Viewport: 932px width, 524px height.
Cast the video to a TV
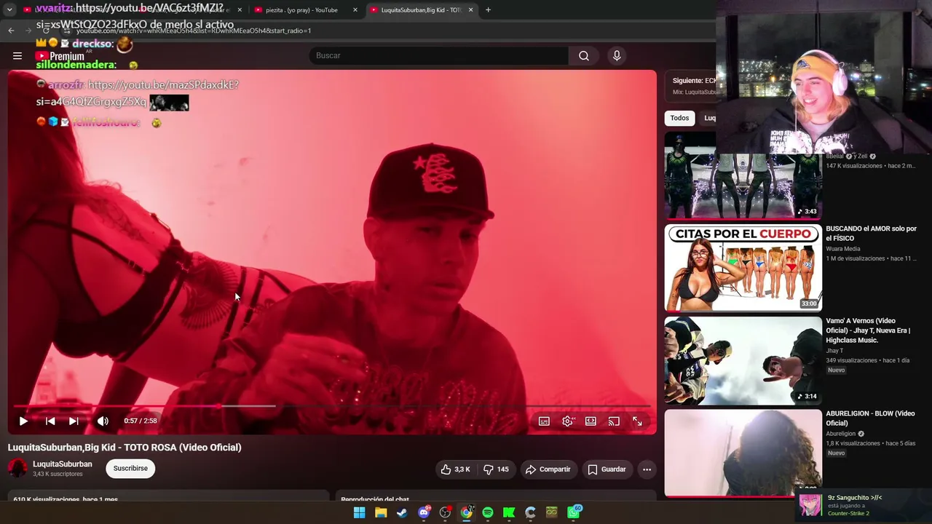coord(614,421)
